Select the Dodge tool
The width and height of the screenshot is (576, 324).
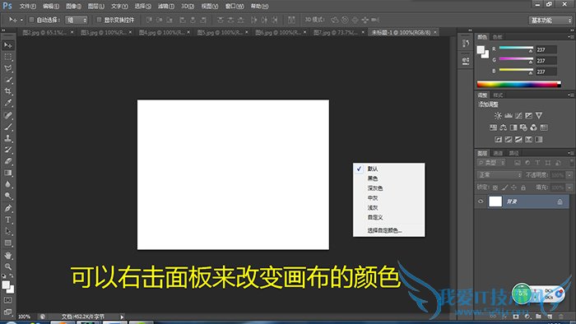coord(8,196)
